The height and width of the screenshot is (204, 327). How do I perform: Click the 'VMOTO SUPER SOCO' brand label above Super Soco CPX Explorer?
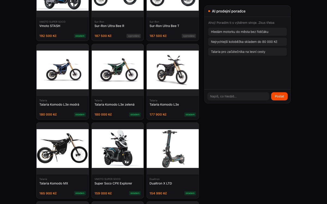107,179
